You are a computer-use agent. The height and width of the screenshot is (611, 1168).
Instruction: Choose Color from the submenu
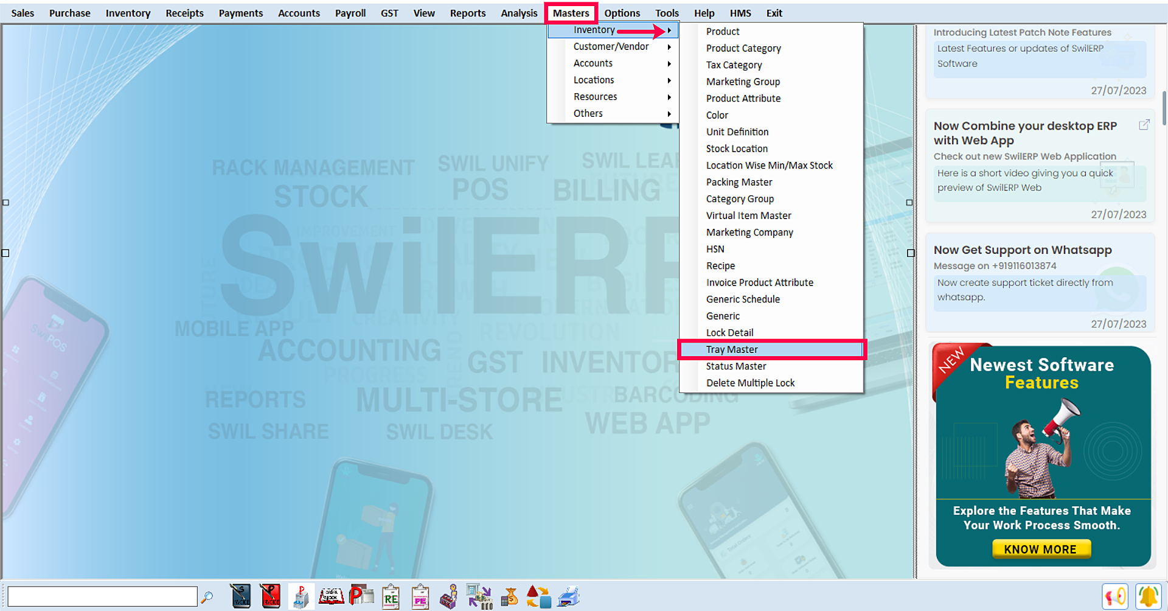click(x=771, y=115)
